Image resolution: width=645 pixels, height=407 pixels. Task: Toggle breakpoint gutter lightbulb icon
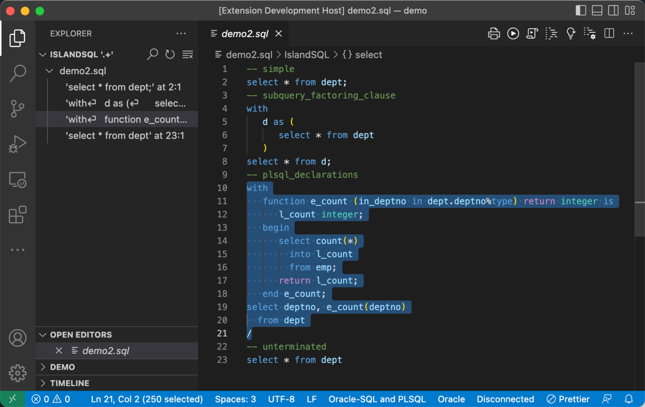pos(571,34)
